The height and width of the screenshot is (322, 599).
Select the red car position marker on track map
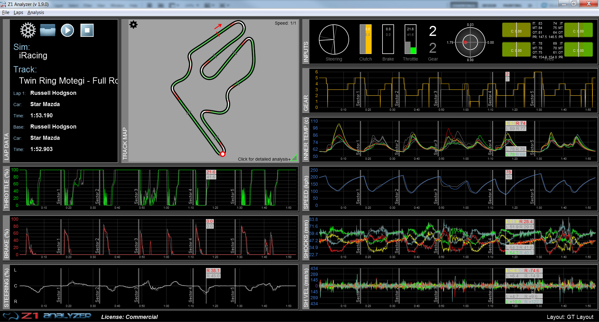[222, 154]
